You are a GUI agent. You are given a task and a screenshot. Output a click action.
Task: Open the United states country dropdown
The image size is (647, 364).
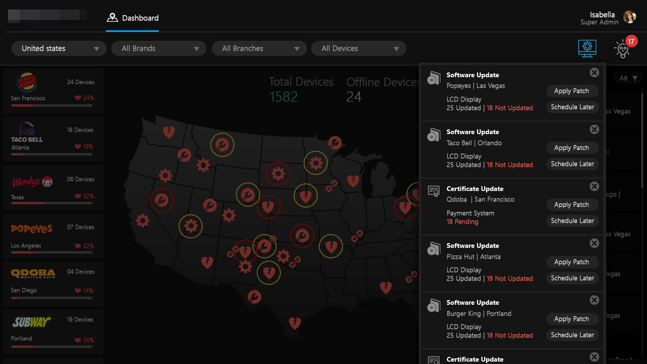coord(59,48)
